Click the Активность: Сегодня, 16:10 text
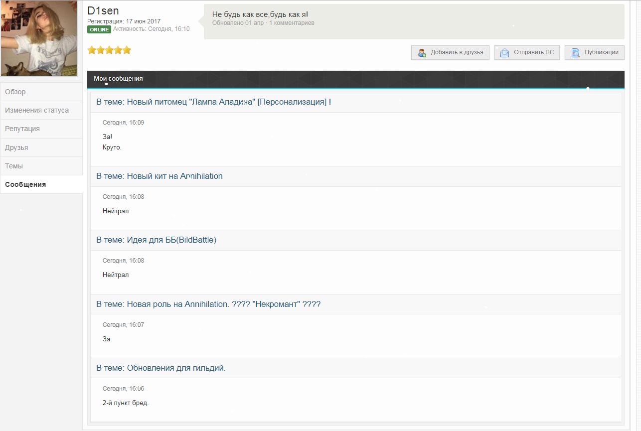Viewport: 641px width, 431px height. tap(152, 29)
